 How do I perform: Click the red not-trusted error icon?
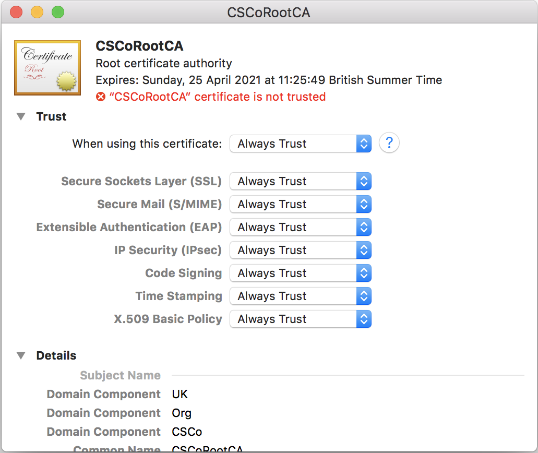[x=101, y=97]
